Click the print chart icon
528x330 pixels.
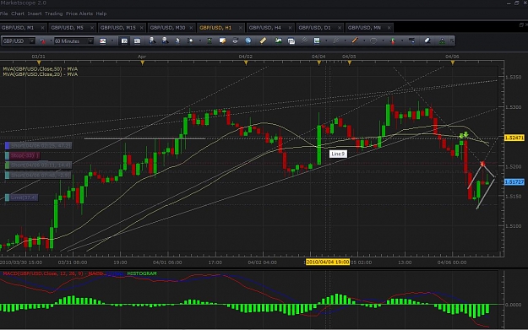(x=235, y=41)
